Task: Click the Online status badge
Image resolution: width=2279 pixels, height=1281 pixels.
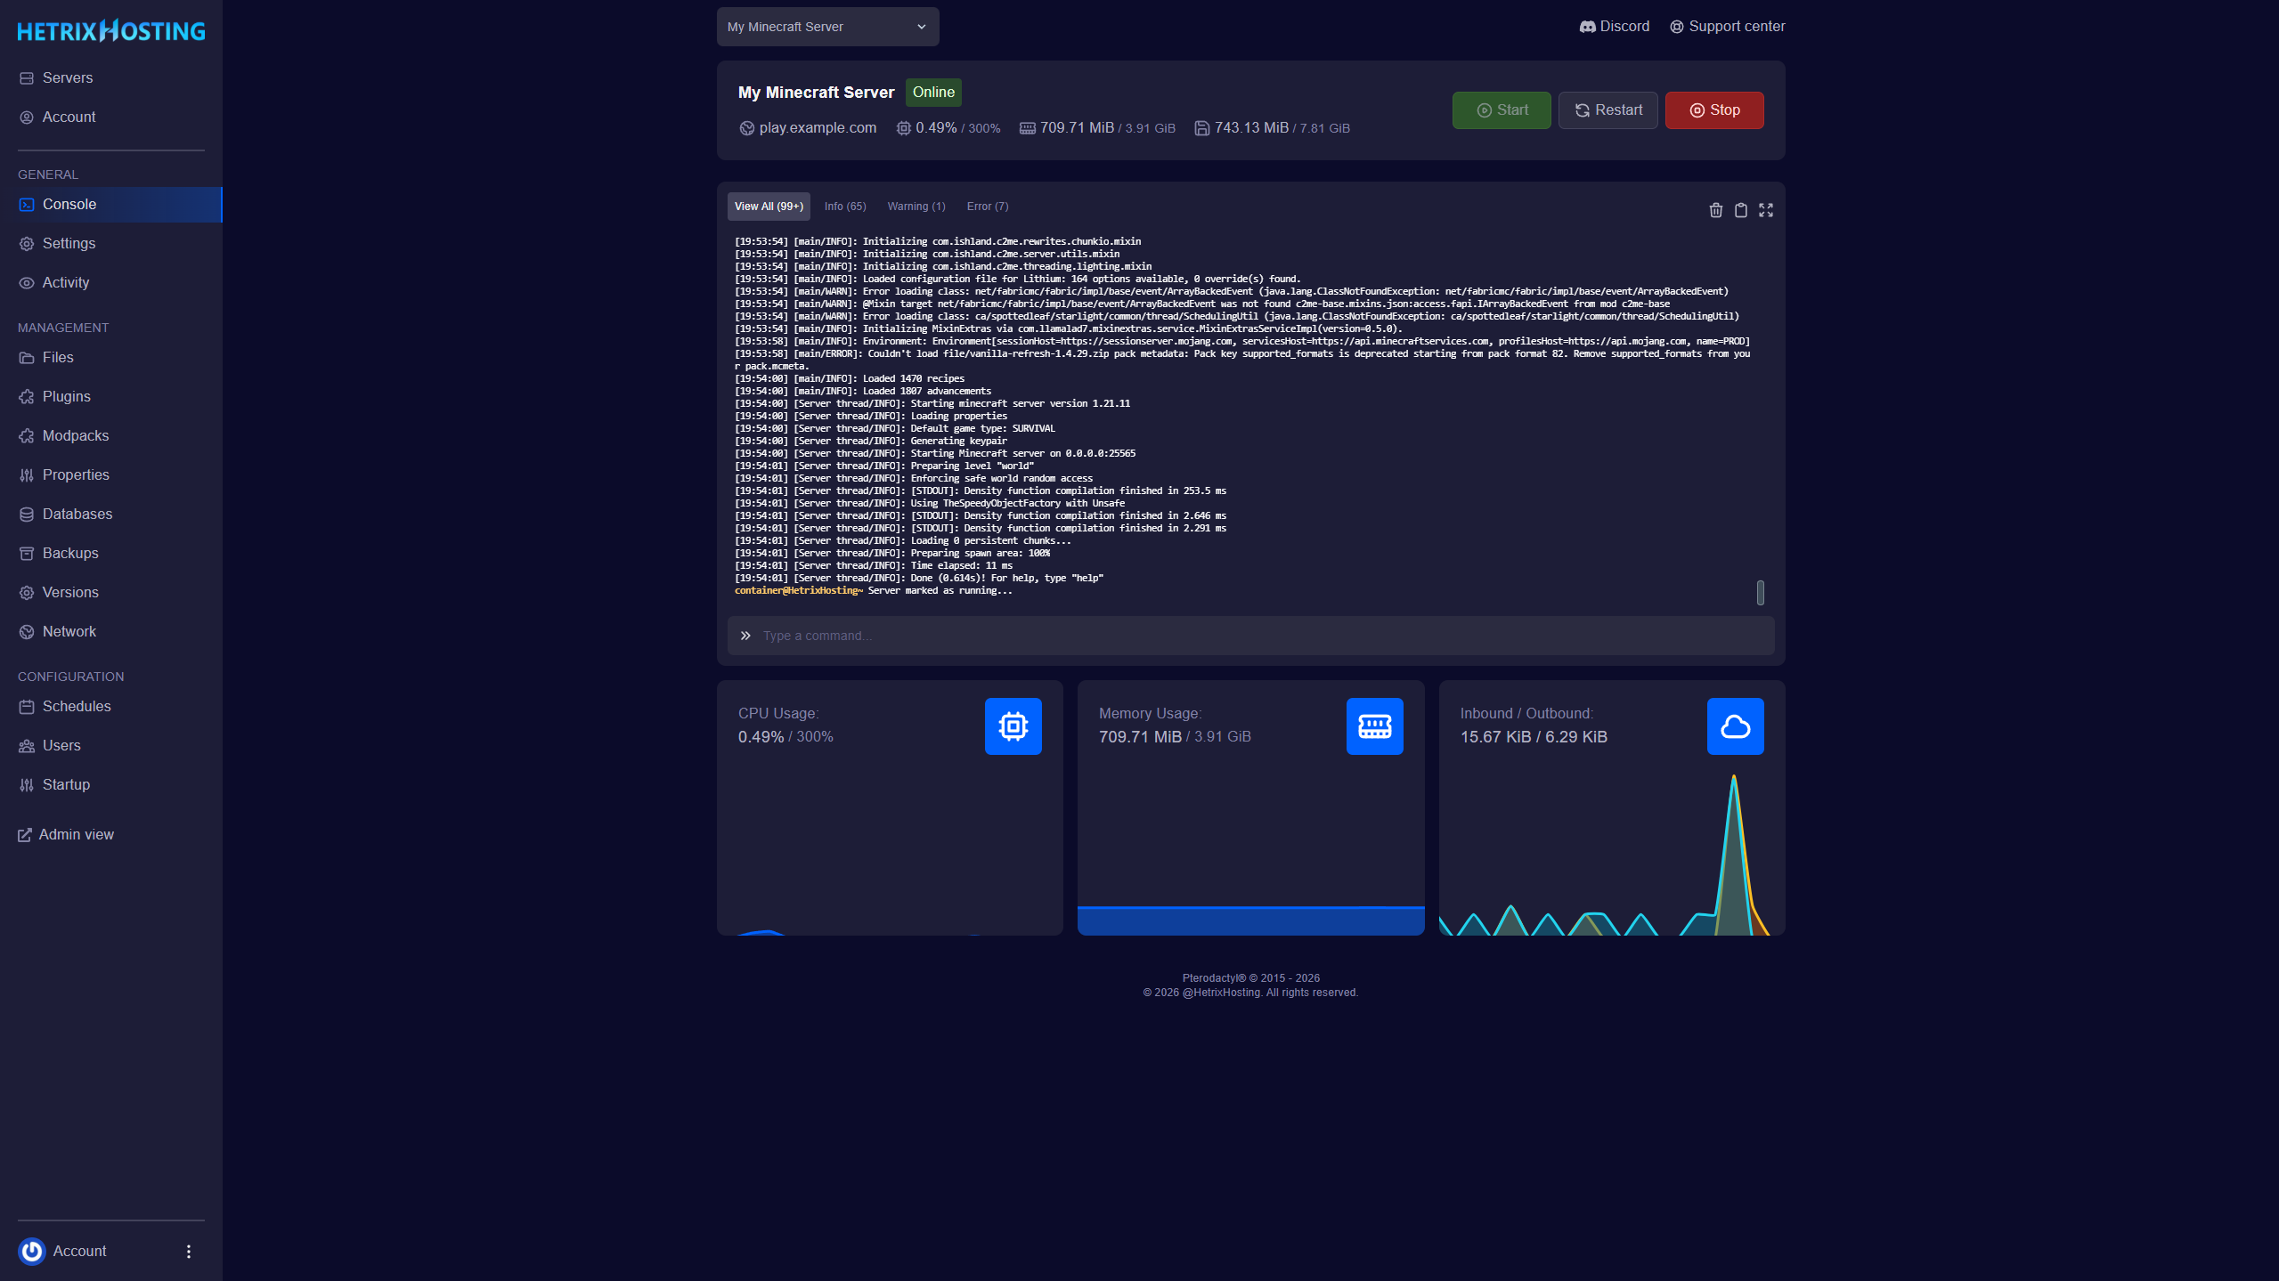Action: [933, 93]
